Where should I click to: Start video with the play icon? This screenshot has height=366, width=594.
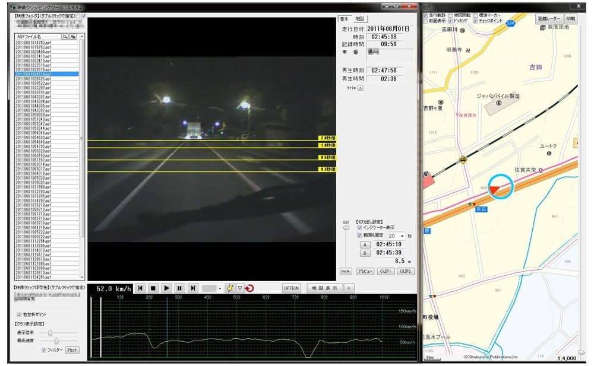coord(167,288)
